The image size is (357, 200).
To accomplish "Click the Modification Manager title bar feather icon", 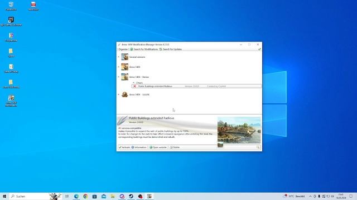I will click(119, 44).
